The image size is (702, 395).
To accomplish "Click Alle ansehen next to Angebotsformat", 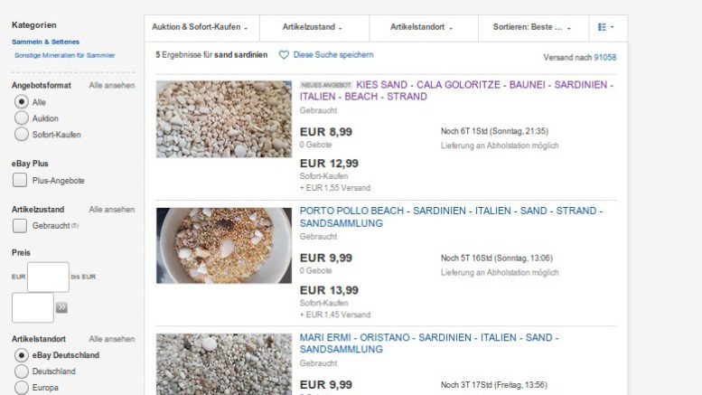I will [x=111, y=85].
